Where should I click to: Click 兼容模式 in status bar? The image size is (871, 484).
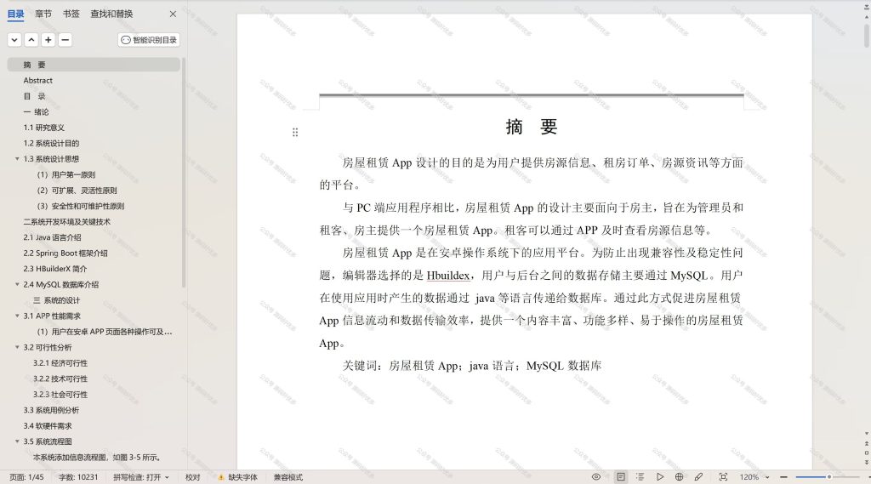tap(287, 477)
